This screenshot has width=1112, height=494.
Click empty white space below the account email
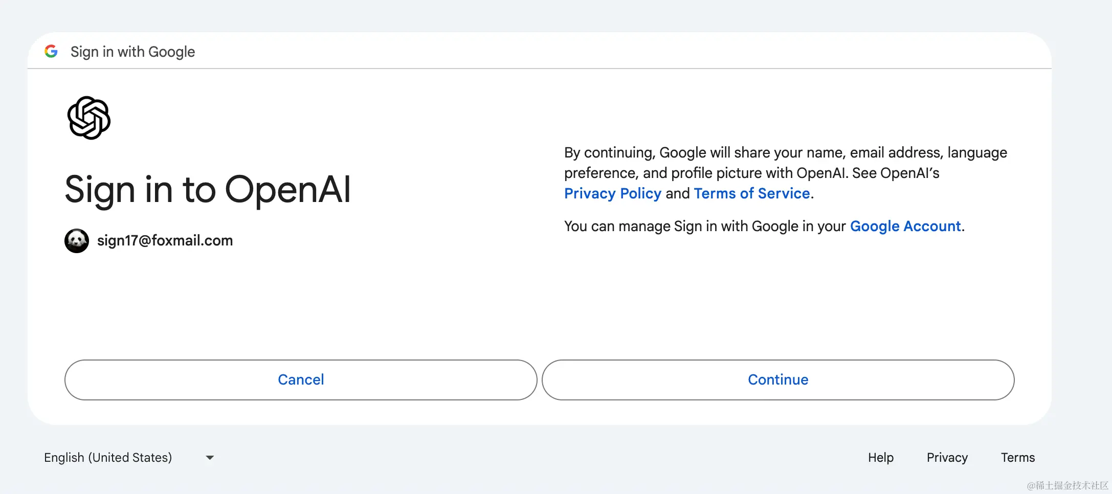tap(256, 307)
